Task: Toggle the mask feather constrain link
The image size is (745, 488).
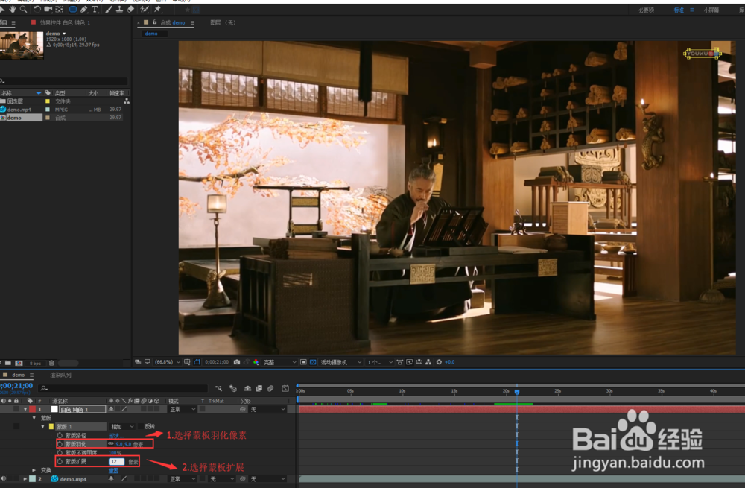Action: click(111, 444)
